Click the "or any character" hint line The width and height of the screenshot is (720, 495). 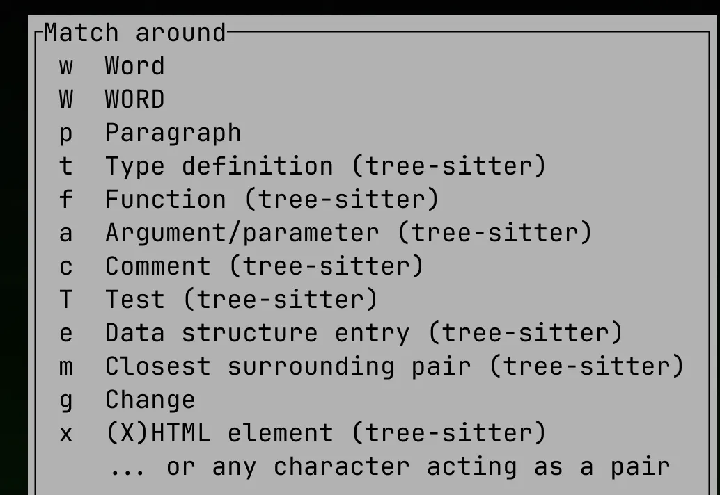(390, 467)
